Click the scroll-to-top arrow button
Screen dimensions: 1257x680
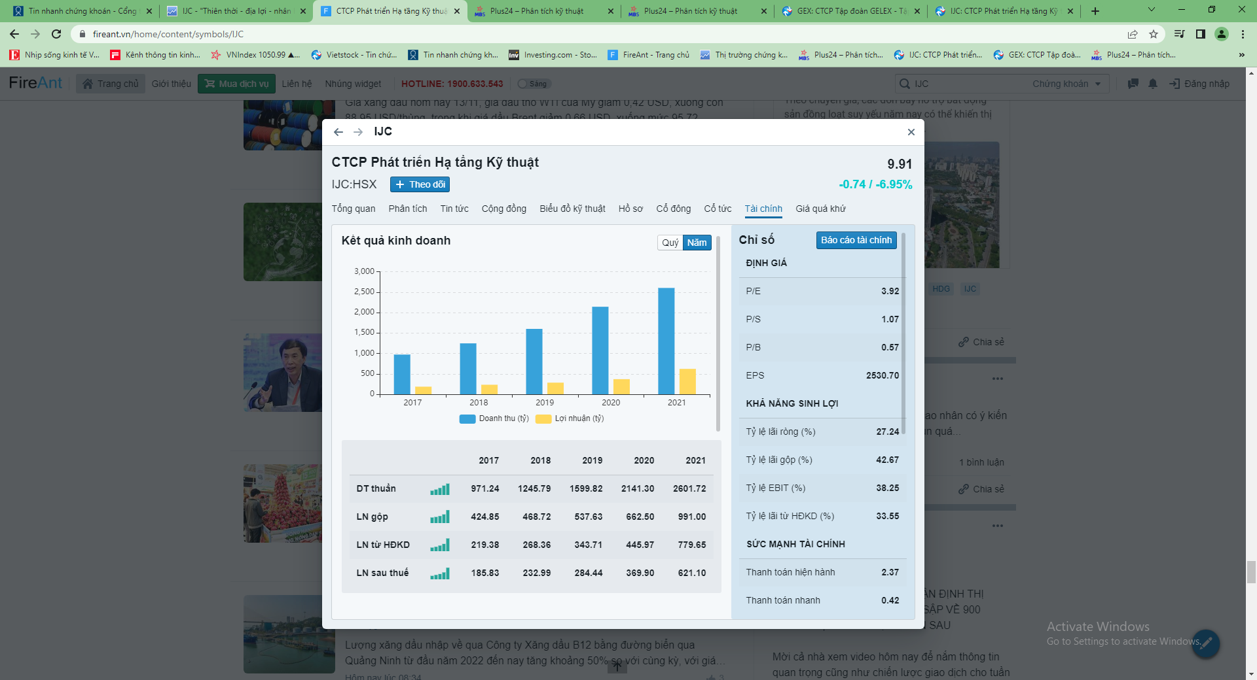click(617, 666)
